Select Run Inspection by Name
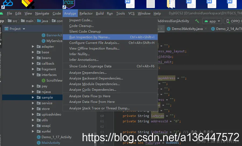Image resolution: width=242 pixels, height=146 pixels. coord(110,37)
